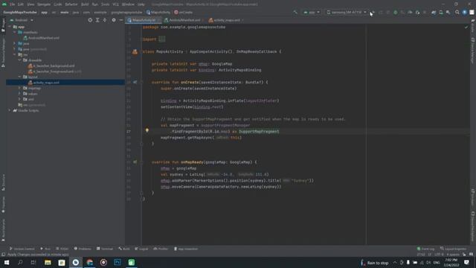This screenshot has width=476, height=268.
Task: Click MapsActivity breadcrumb in navigation bar
Action: coord(158,13)
